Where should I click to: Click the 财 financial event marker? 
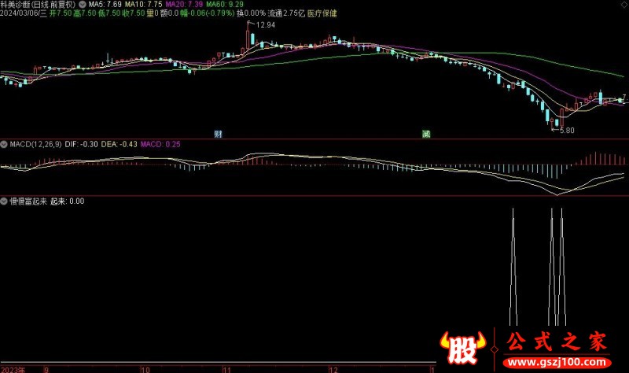(218, 134)
